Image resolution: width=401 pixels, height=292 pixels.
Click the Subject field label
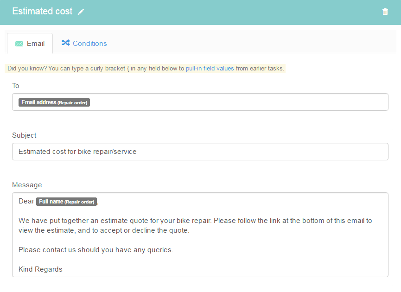24,135
